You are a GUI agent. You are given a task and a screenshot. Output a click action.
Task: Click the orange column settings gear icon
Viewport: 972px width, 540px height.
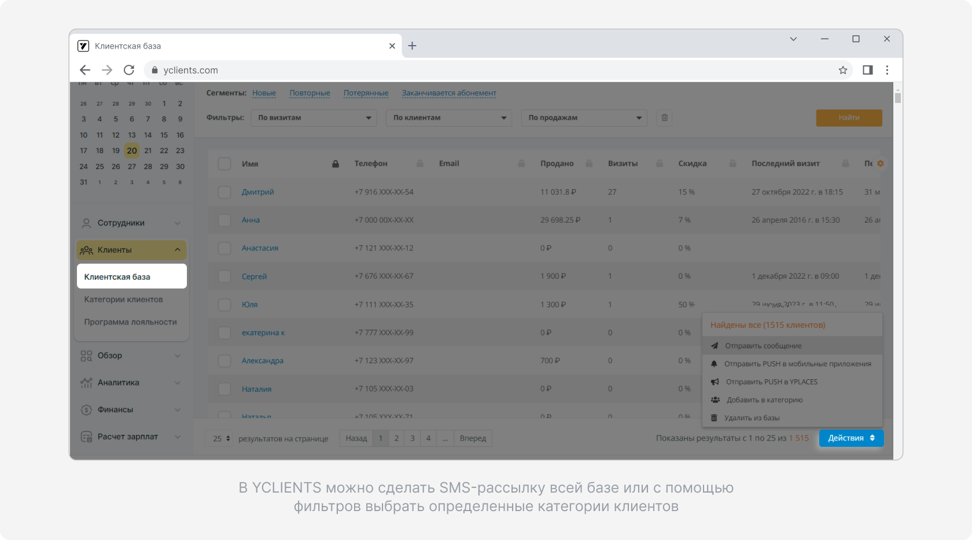880,164
